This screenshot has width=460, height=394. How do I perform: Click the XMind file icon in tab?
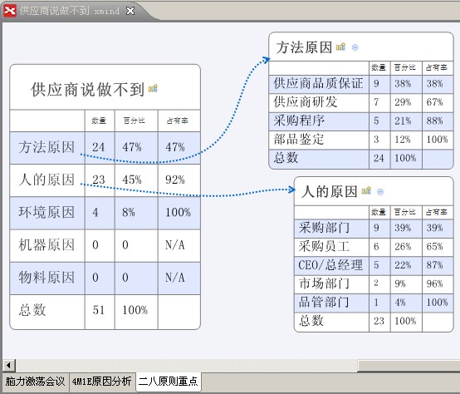(x=10, y=11)
